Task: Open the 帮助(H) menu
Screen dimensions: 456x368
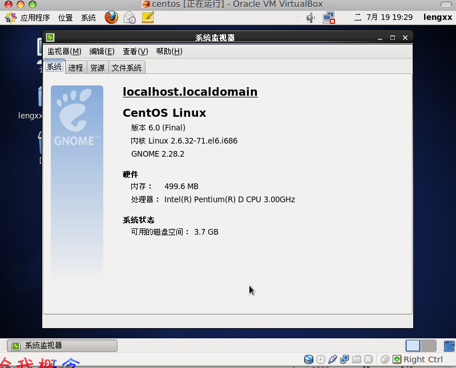Action: click(169, 51)
